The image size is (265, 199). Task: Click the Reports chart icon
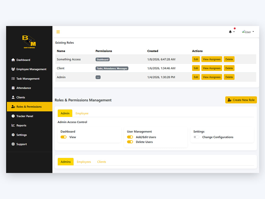13,126
